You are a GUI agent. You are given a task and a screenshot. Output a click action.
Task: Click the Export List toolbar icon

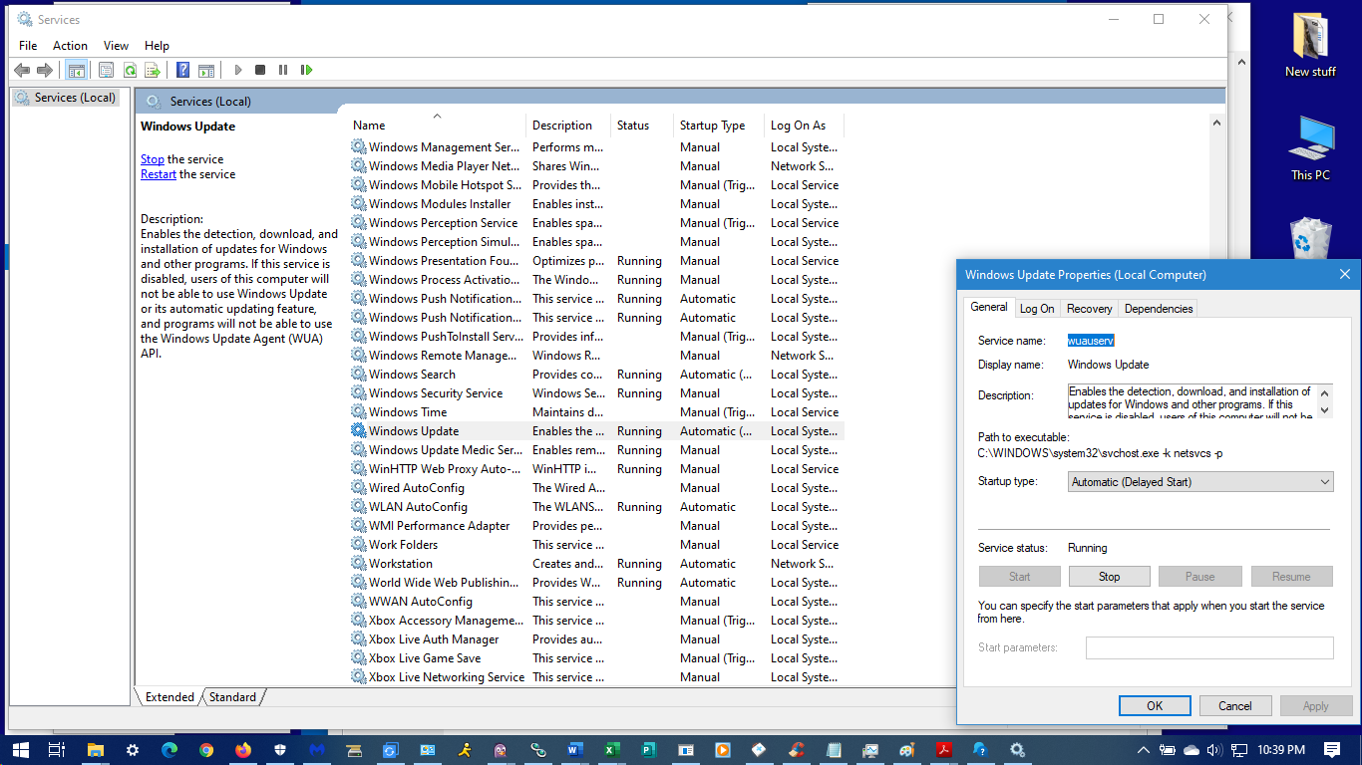click(153, 70)
